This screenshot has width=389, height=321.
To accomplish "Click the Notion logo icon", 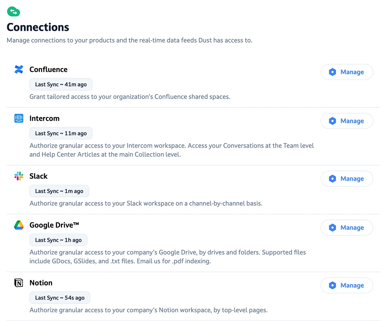I will point(19,283).
